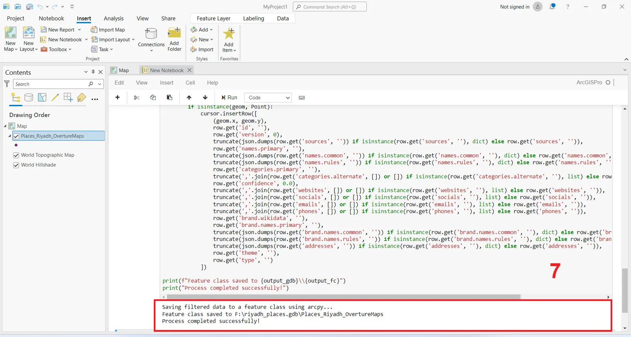Screen dimensions: 631x337
Task: Select List By Data Source icon
Action: click(x=29, y=97)
